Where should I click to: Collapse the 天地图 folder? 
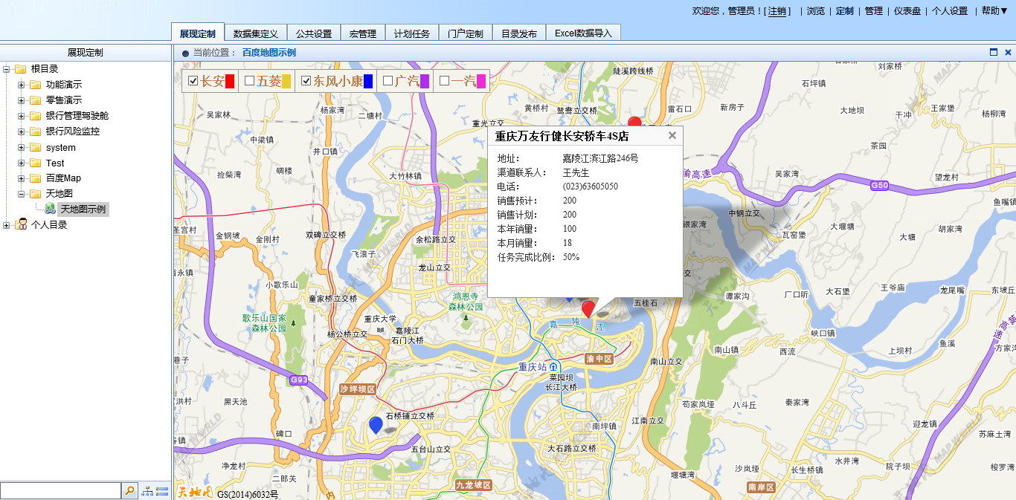21,194
